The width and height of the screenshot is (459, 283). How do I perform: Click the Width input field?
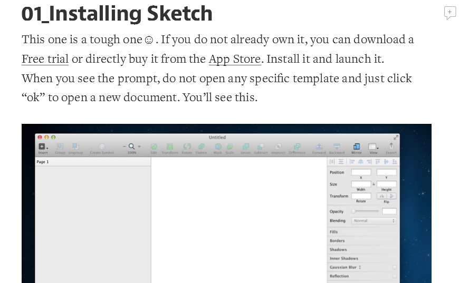point(361,184)
